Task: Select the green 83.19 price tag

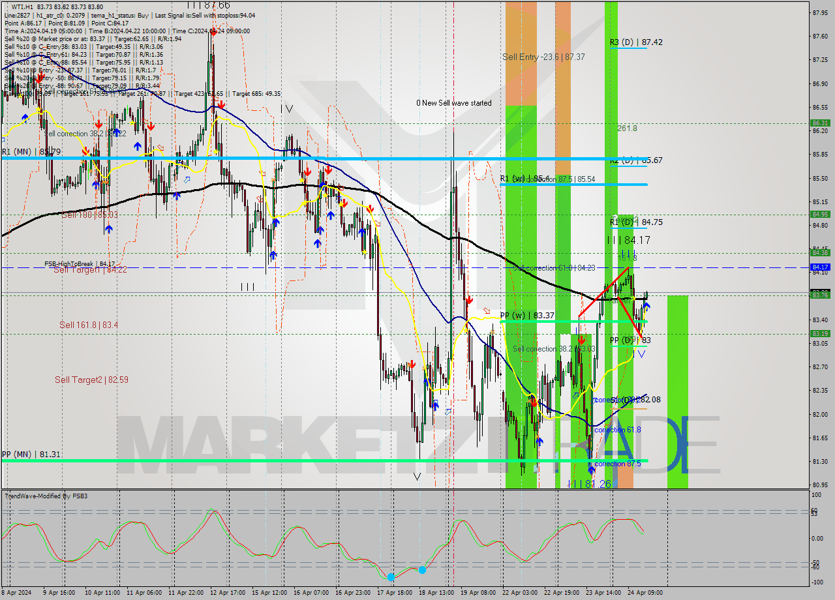Action: point(820,333)
